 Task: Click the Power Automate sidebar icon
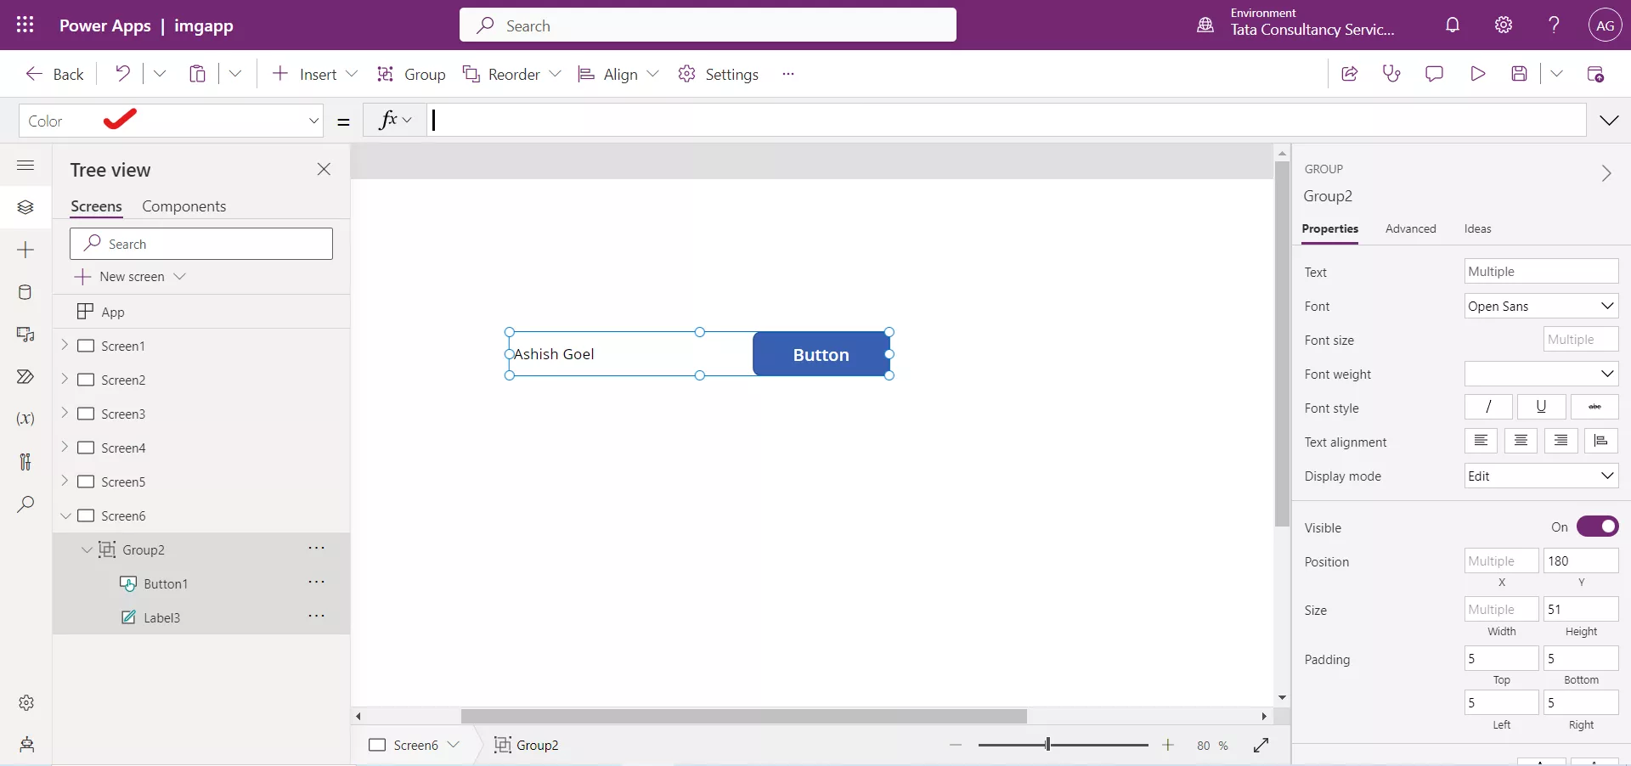pyautogui.click(x=25, y=377)
